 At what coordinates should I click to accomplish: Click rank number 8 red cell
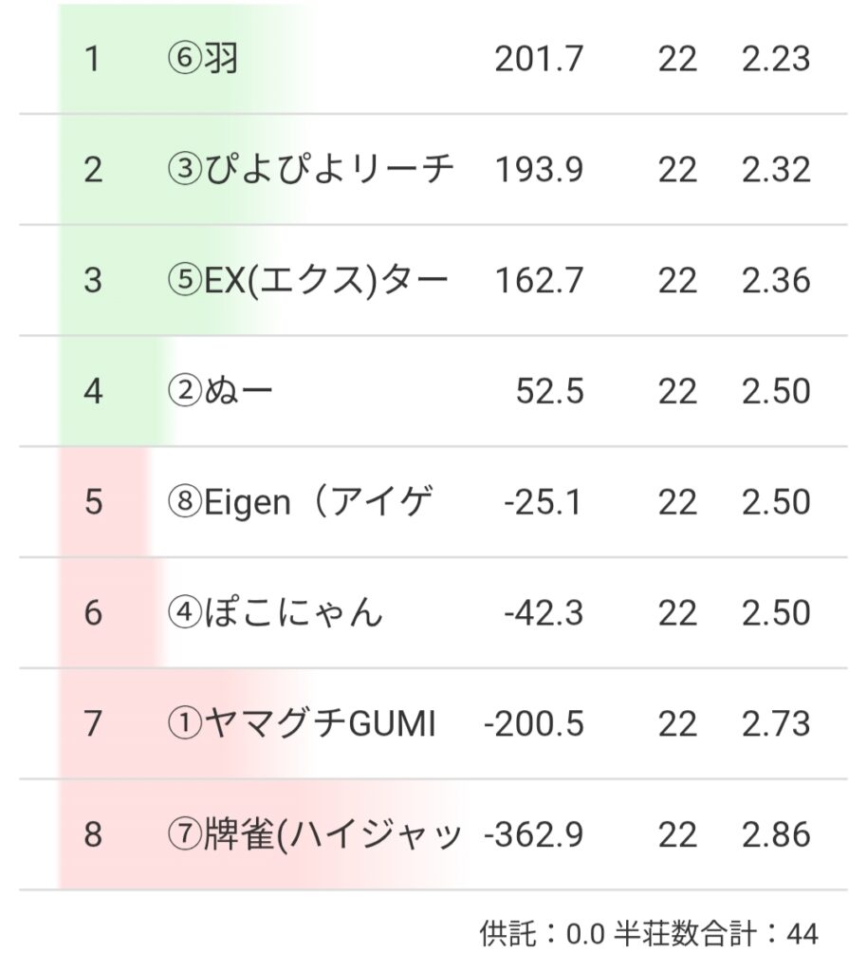pyautogui.click(x=92, y=835)
